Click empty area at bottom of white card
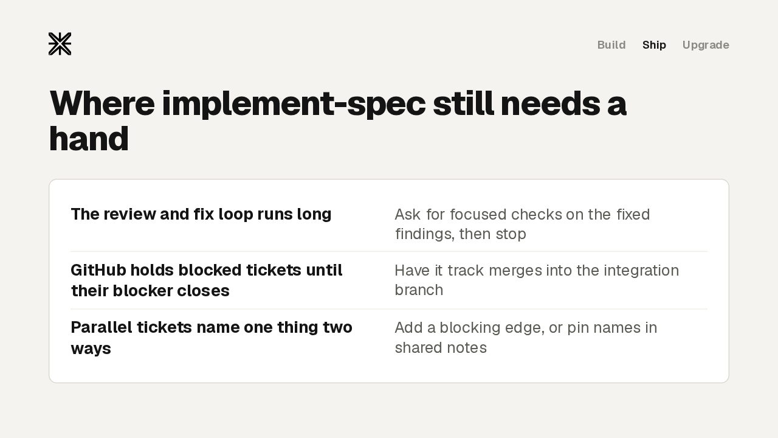Screen dimensions: 778x438 (389, 372)
